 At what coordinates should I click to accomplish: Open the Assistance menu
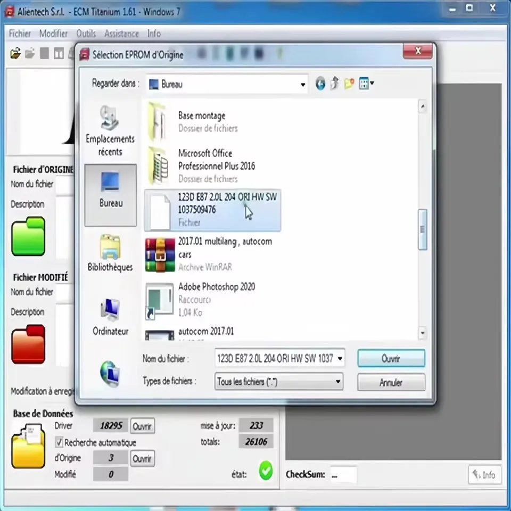(121, 34)
